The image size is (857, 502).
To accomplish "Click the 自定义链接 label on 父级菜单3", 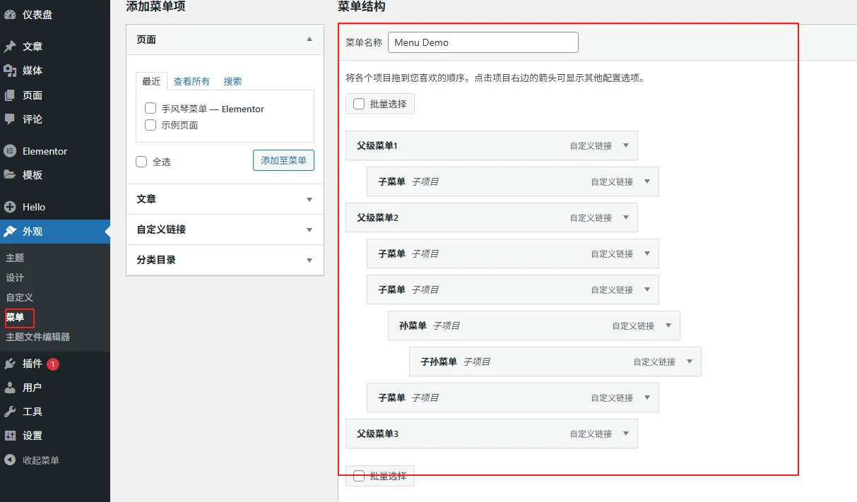I will (591, 434).
